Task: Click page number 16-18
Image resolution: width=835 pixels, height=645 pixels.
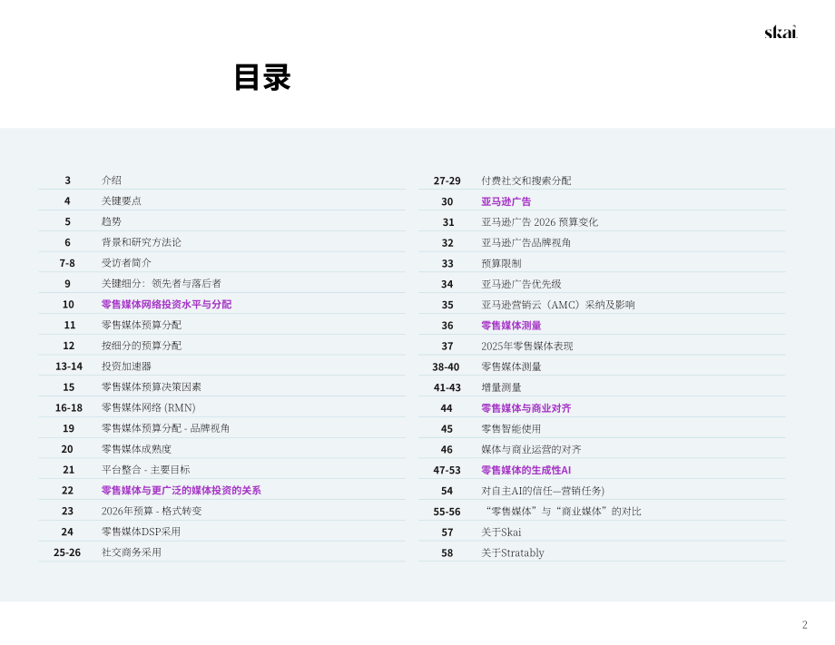Action: (69, 407)
